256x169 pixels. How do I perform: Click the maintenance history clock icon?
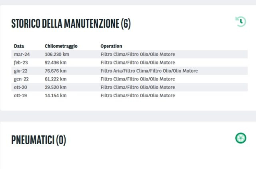pos(241,22)
